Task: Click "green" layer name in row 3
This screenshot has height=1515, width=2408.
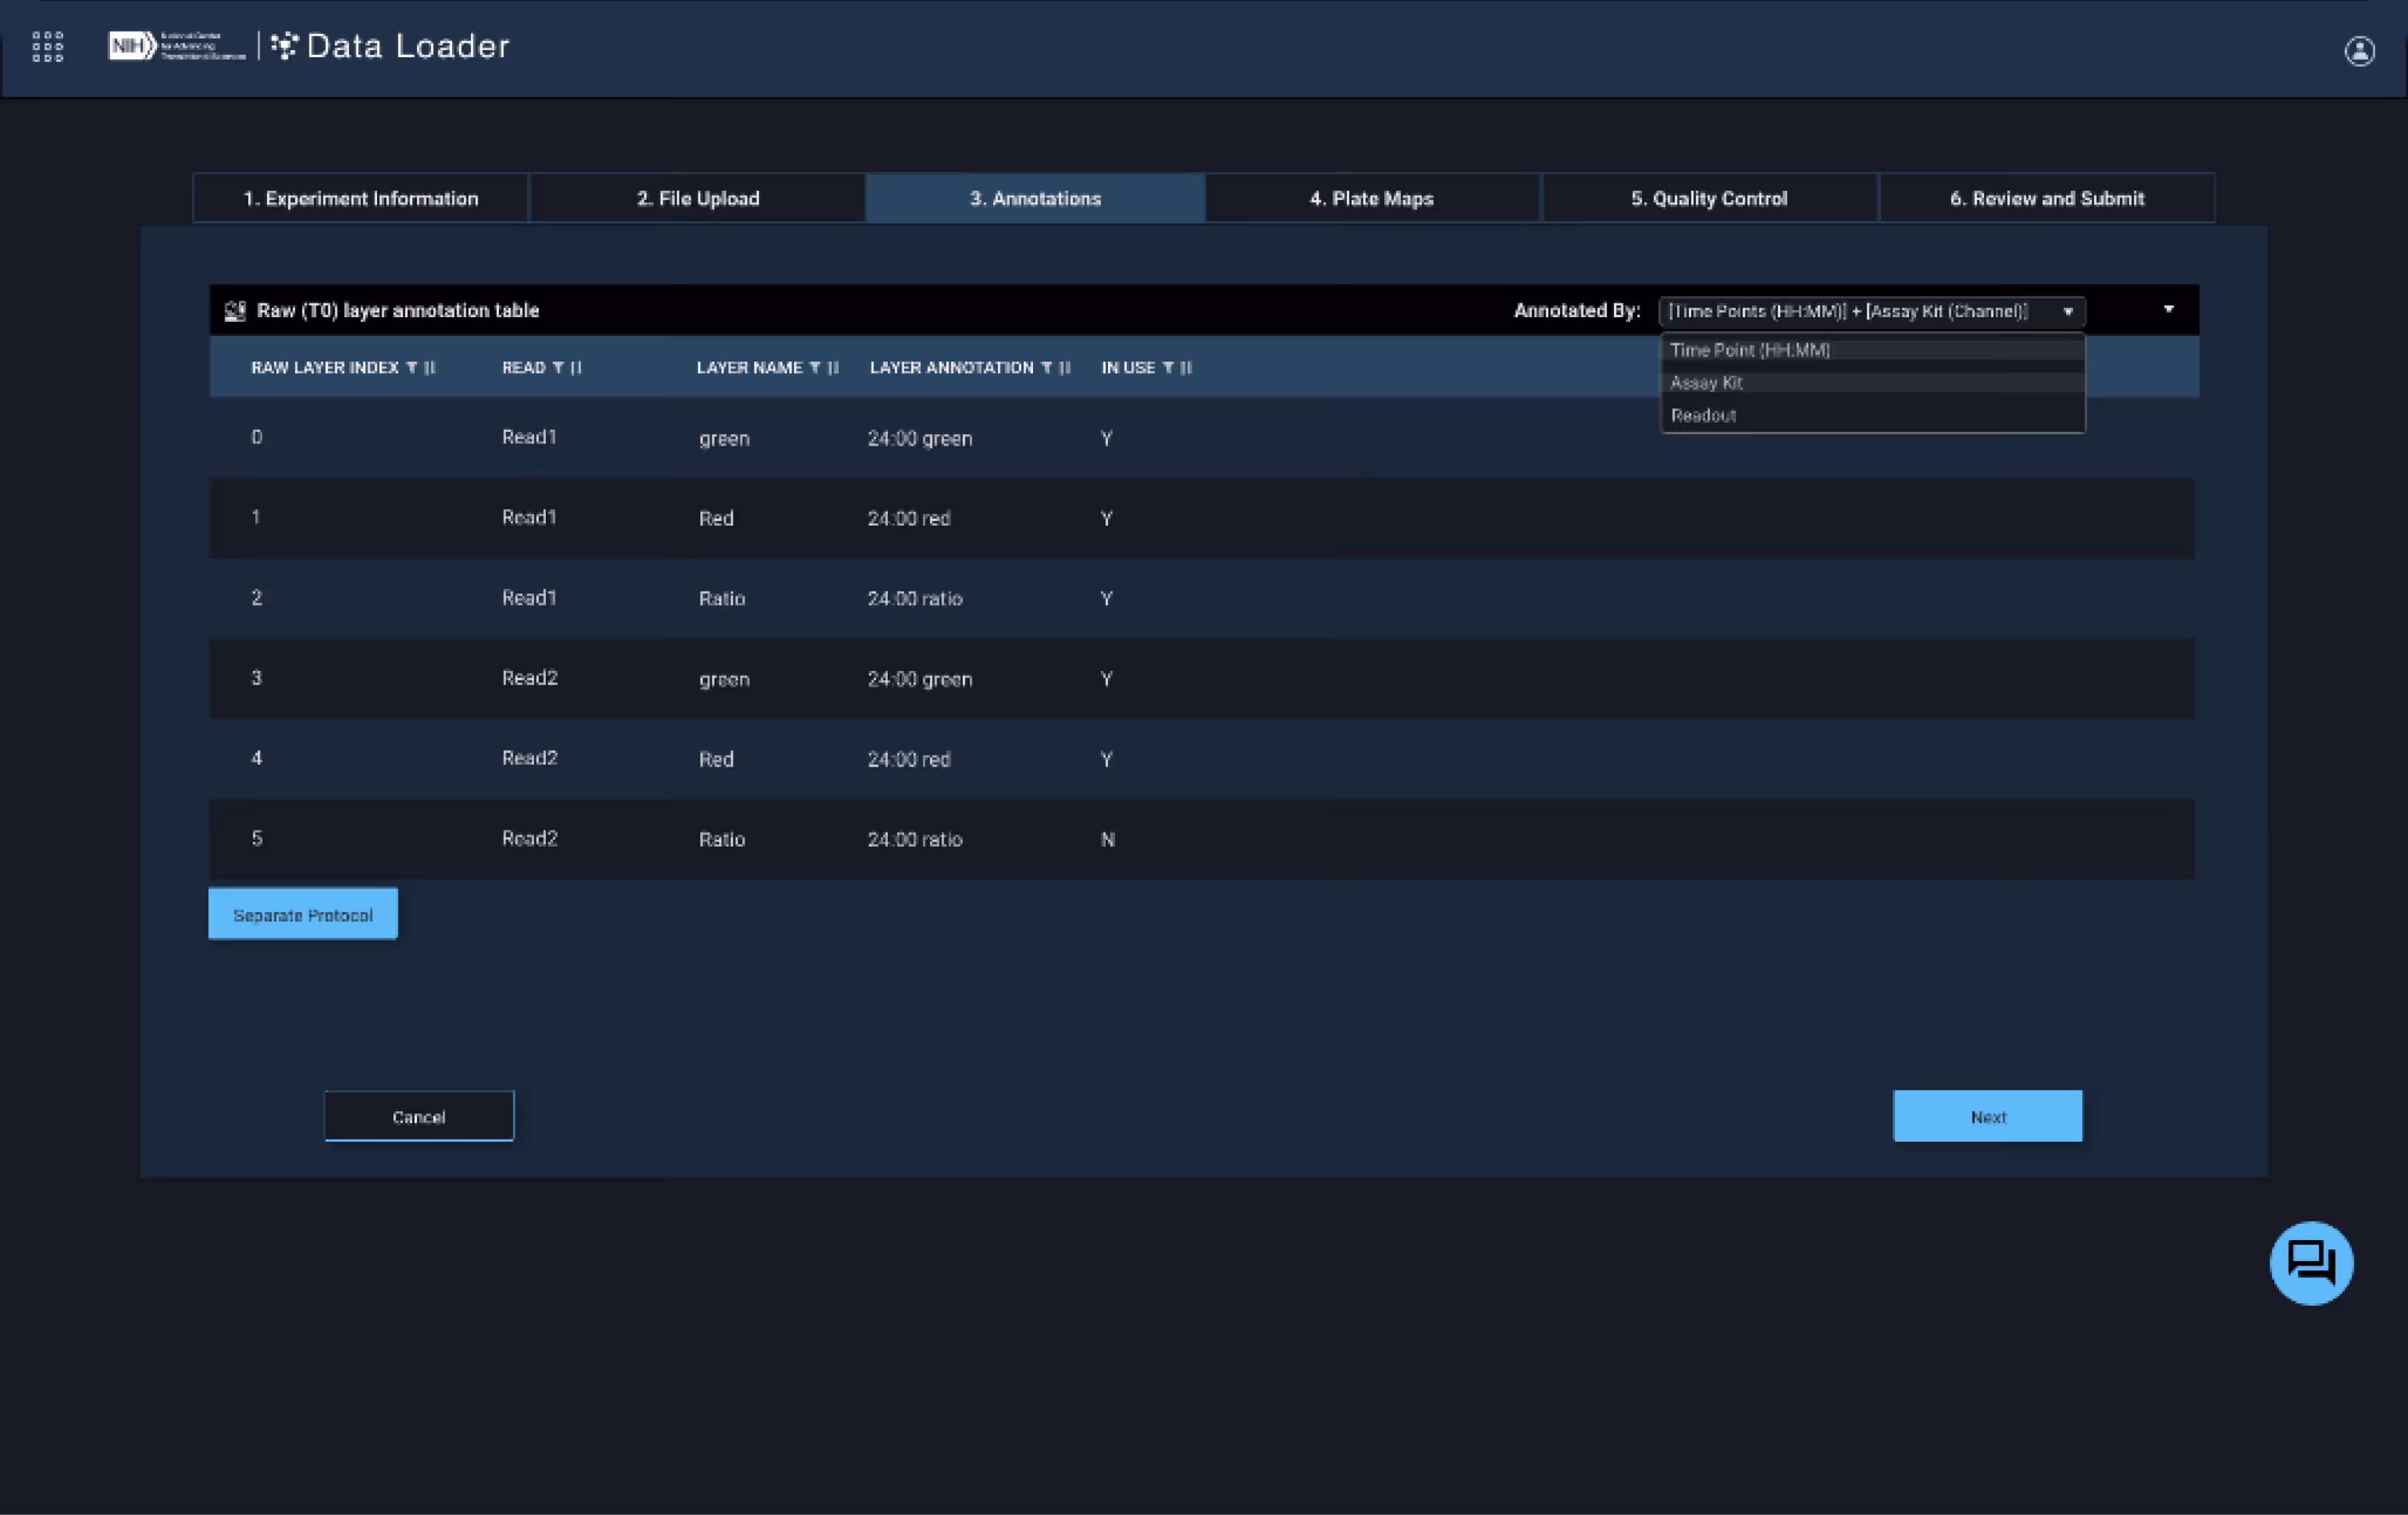Action: pyautogui.click(x=724, y=680)
